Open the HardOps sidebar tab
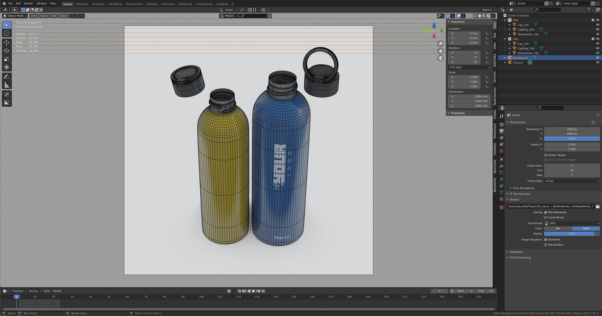The width and height of the screenshot is (602, 316). [495, 149]
